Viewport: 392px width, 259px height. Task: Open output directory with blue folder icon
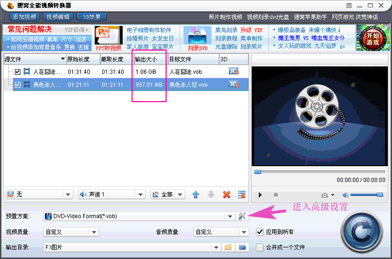(242, 247)
